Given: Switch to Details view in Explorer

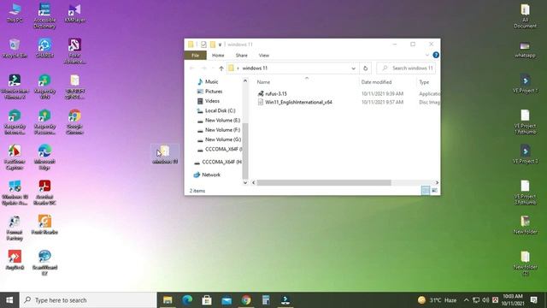Looking at the screenshot, I should [x=426, y=190].
